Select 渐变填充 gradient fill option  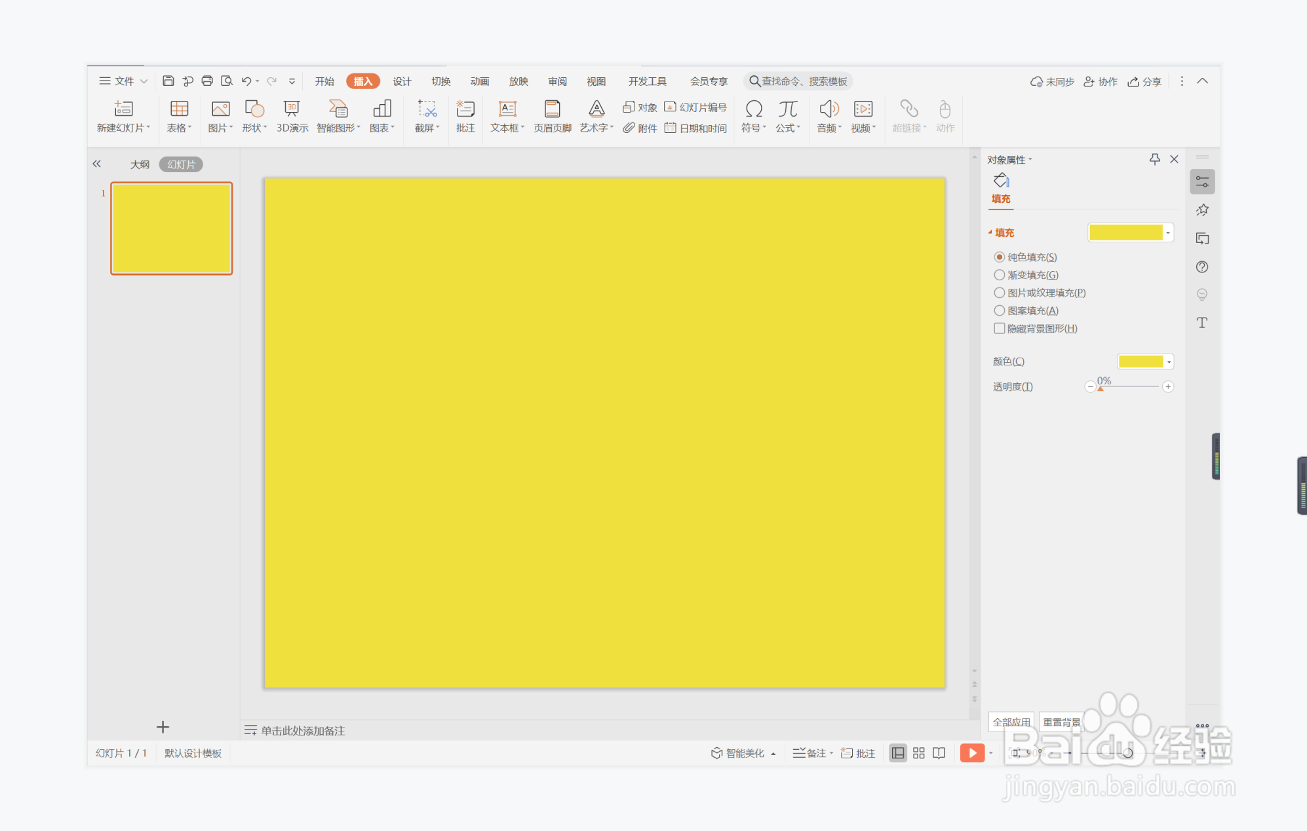(x=1000, y=275)
